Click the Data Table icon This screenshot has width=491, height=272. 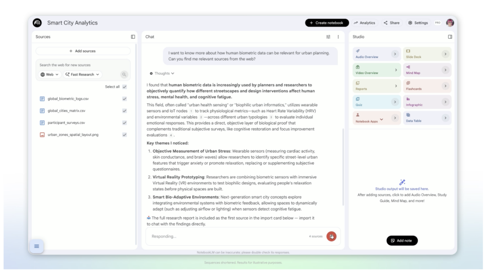point(408,115)
